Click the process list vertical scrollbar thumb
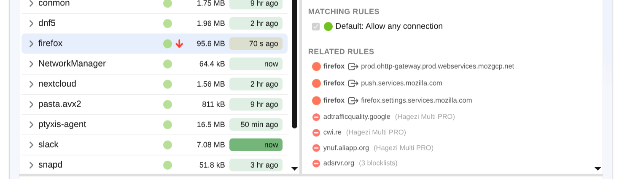 coord(295,63)
